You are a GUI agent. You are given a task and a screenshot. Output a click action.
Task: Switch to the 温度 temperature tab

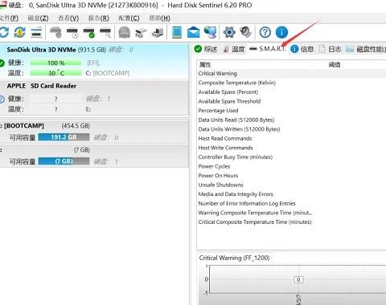click(x=234, y=49)
